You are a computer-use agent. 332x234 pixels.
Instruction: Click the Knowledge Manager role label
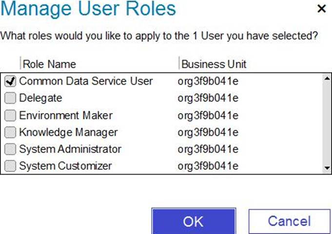(x=68, y=132)
